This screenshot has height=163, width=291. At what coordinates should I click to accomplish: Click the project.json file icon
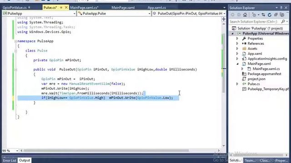tap(244, 79)
